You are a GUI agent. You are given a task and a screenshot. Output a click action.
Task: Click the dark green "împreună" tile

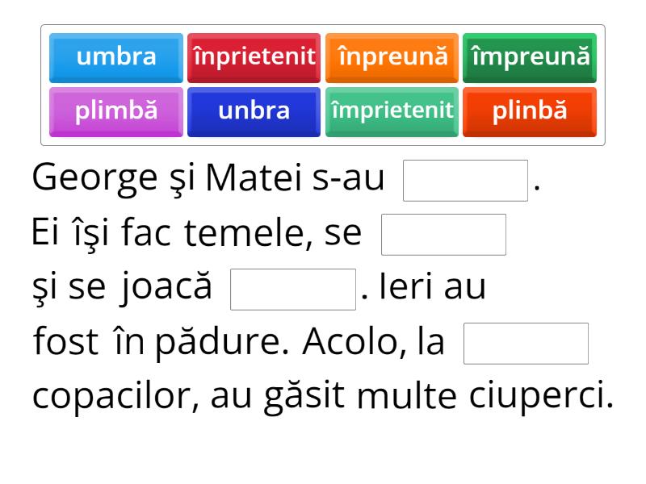click(x=530, y=57)
